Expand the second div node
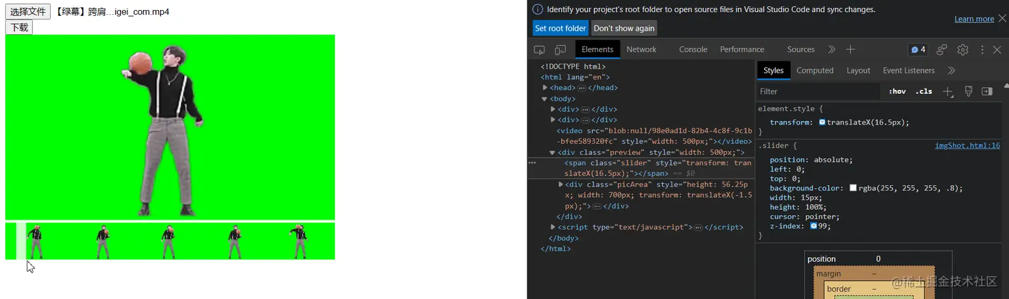1009x299 pixels. tap(553, 120)
